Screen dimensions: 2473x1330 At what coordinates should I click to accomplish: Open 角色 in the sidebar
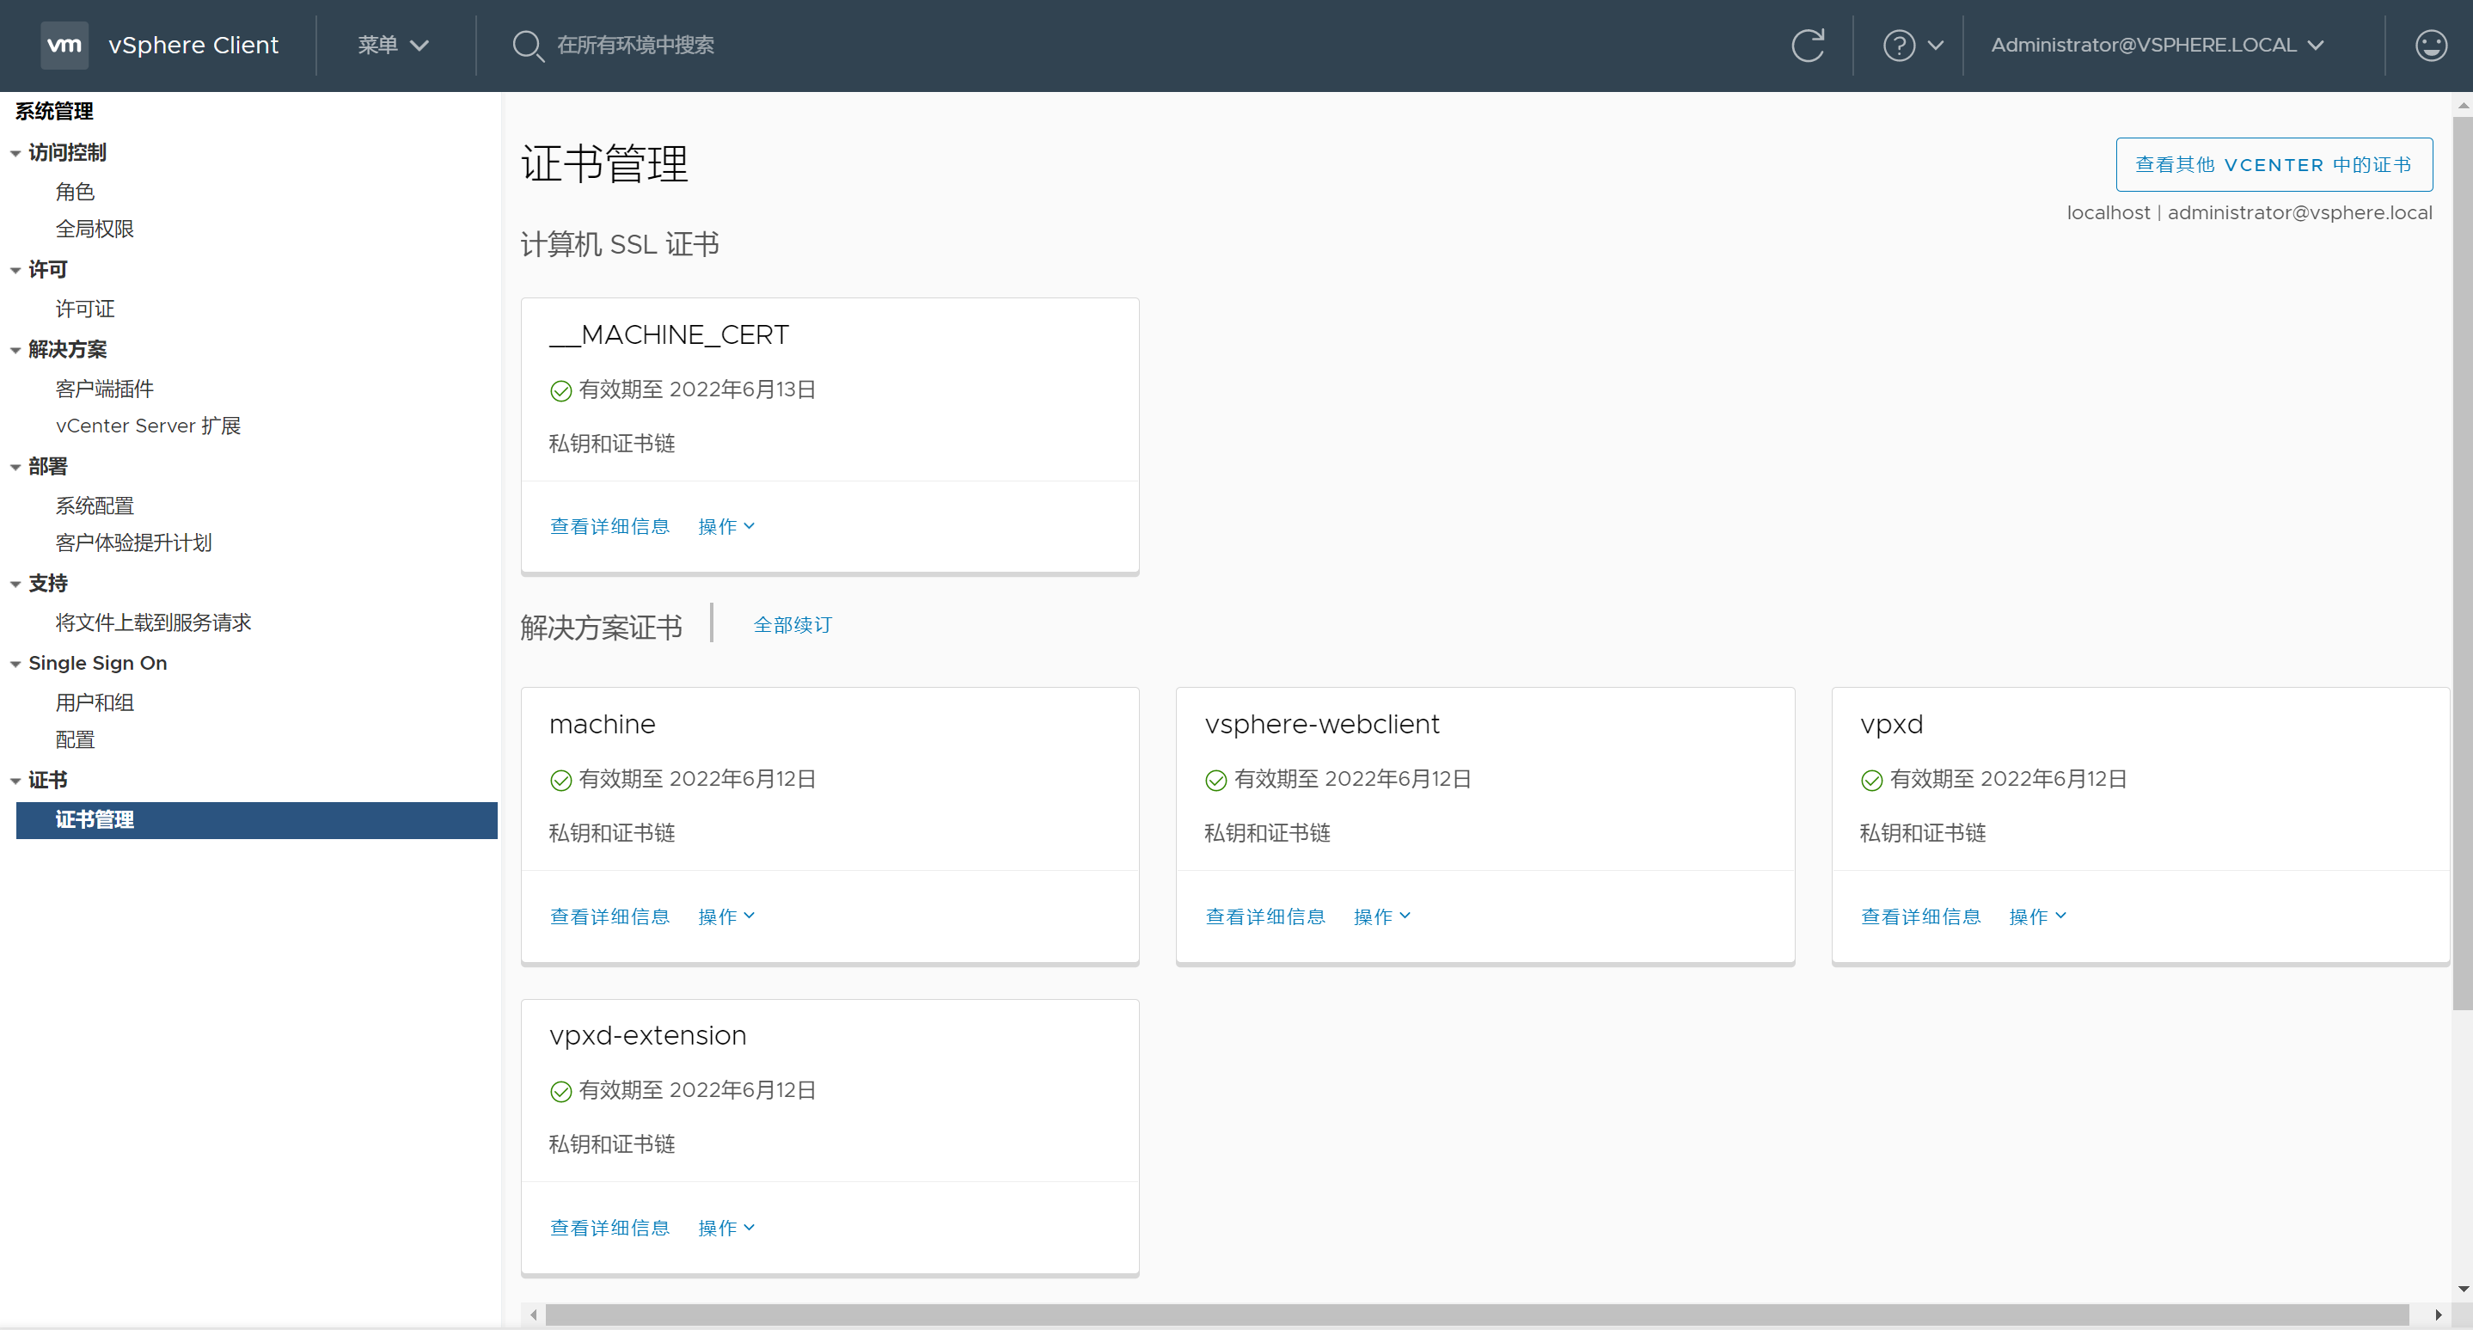pos(75,192)
